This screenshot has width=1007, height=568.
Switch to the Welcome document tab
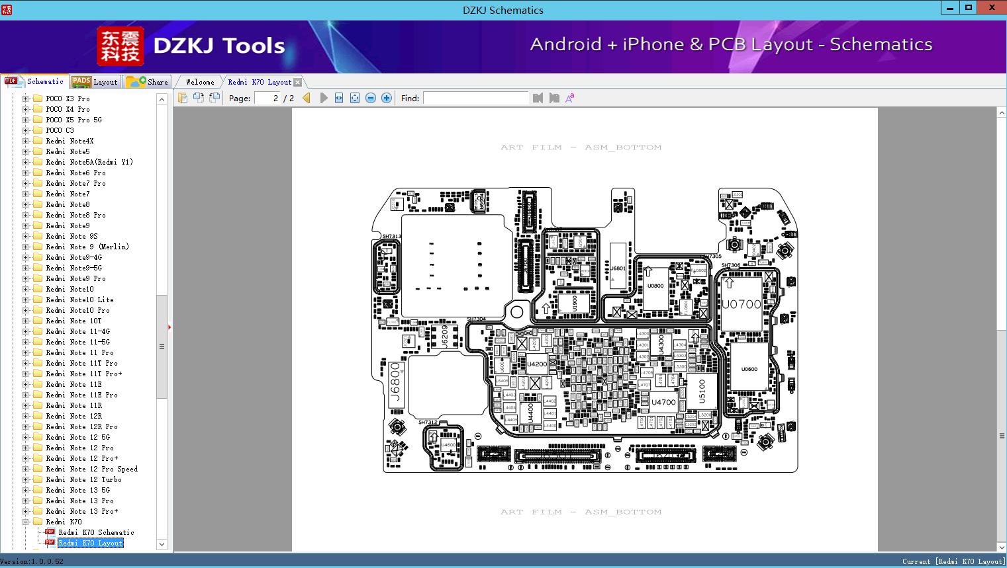[x=200, y=82]
